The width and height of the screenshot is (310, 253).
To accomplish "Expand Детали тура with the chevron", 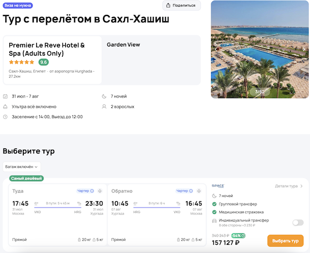I will tap(301, 186).
